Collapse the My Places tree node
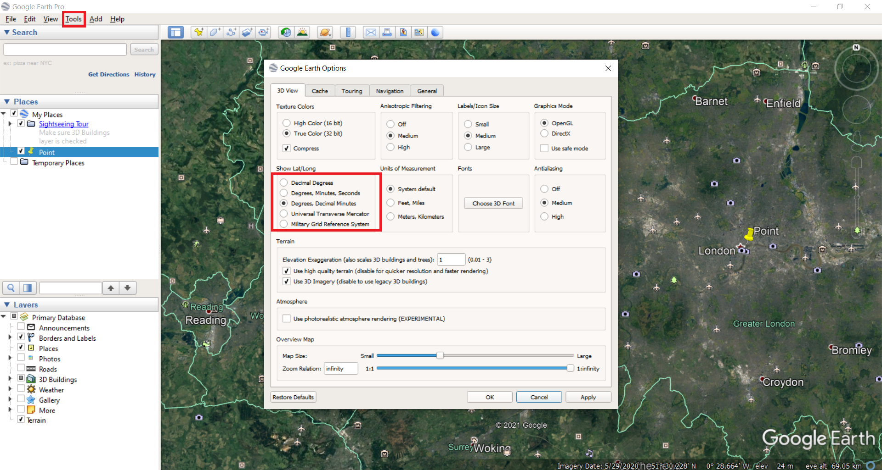Image resolution: width=882 pixels, height=470 pixels. click(3, 114)
